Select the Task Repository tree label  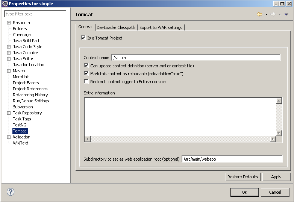coord(27,113)
